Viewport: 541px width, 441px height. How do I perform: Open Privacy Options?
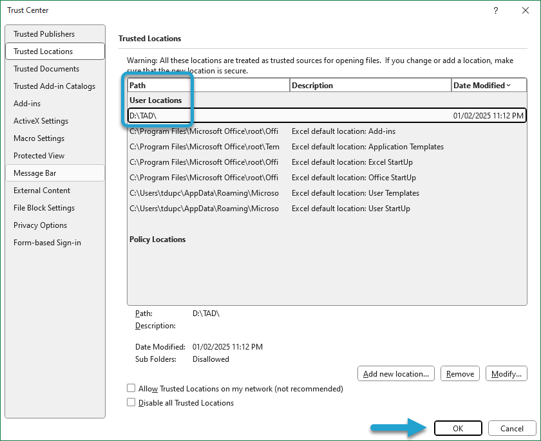(x=55, y=225)
